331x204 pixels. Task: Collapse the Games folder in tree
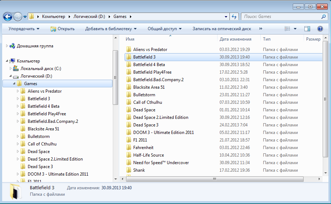click(x=14, y=84)
